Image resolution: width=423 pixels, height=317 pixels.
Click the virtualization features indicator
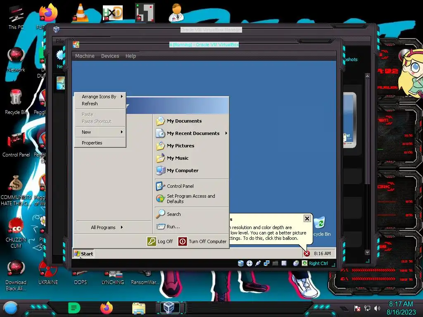[284, 263]
